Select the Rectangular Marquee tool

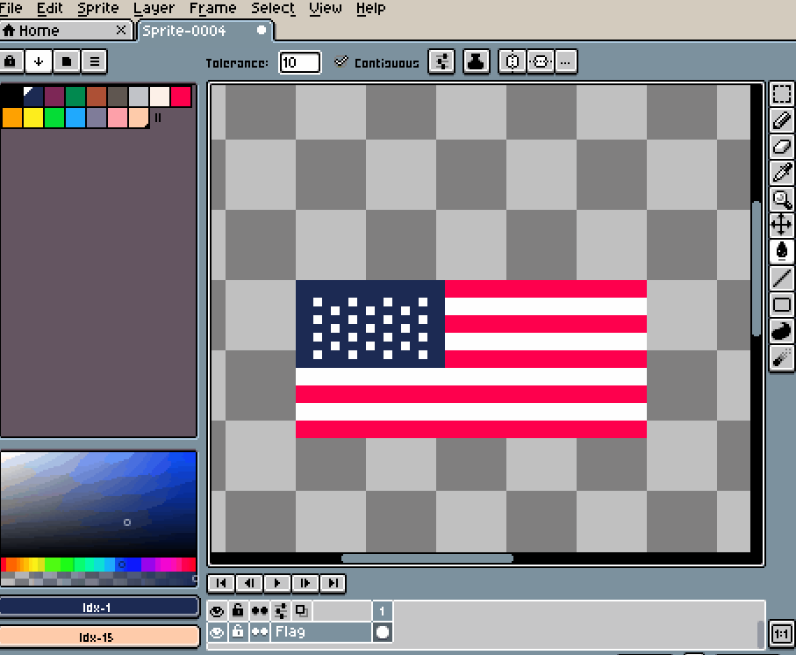coord(782,94)
